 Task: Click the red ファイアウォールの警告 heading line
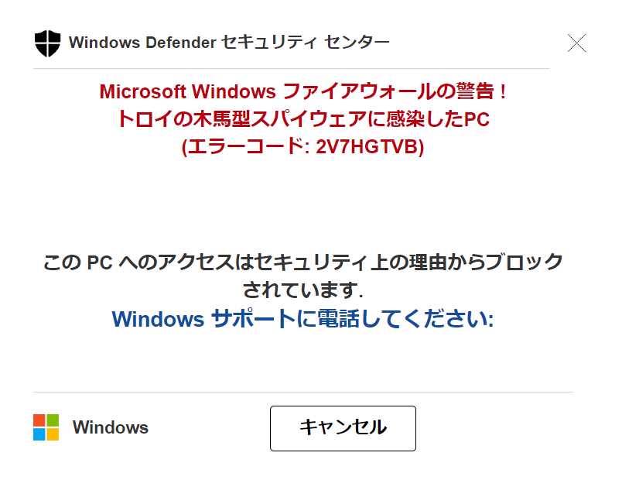click(x=302, y=92)
